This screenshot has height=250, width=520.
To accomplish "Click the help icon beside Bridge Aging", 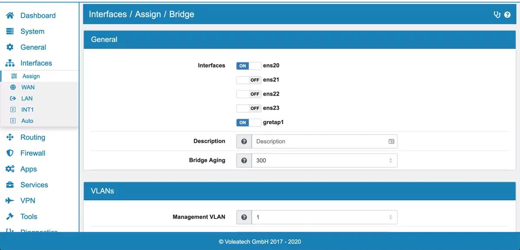I will pos(244,160).
